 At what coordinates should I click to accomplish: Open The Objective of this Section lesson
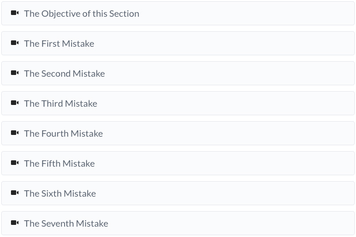coord(81,14)
